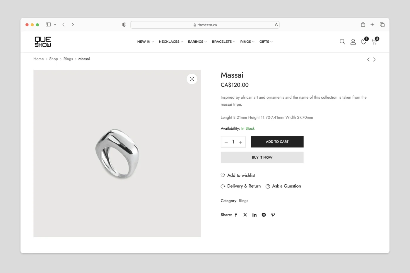Expand the Bracelets menu

point(223,42)
